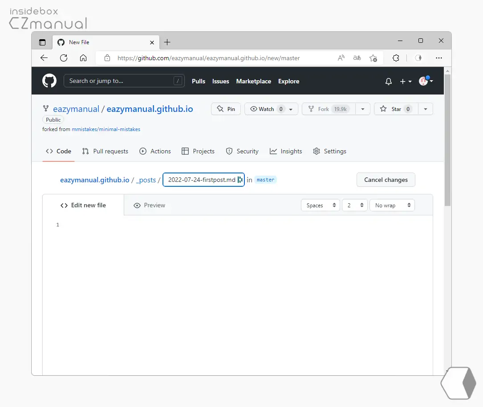The height and width of the screenshot is (407, 483).
Task: Open the eazymanual owner link
Action: [x=76, y=109]
